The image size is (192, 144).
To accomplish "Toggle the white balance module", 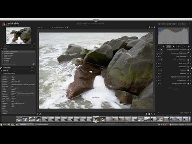I will pyautogui.click(x=157, y=80).
